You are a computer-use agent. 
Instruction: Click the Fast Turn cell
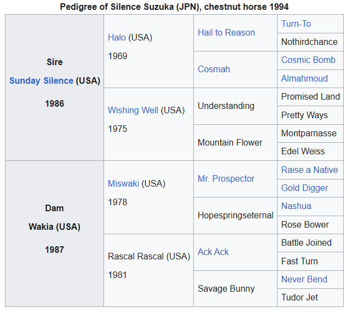click(310, 262)
